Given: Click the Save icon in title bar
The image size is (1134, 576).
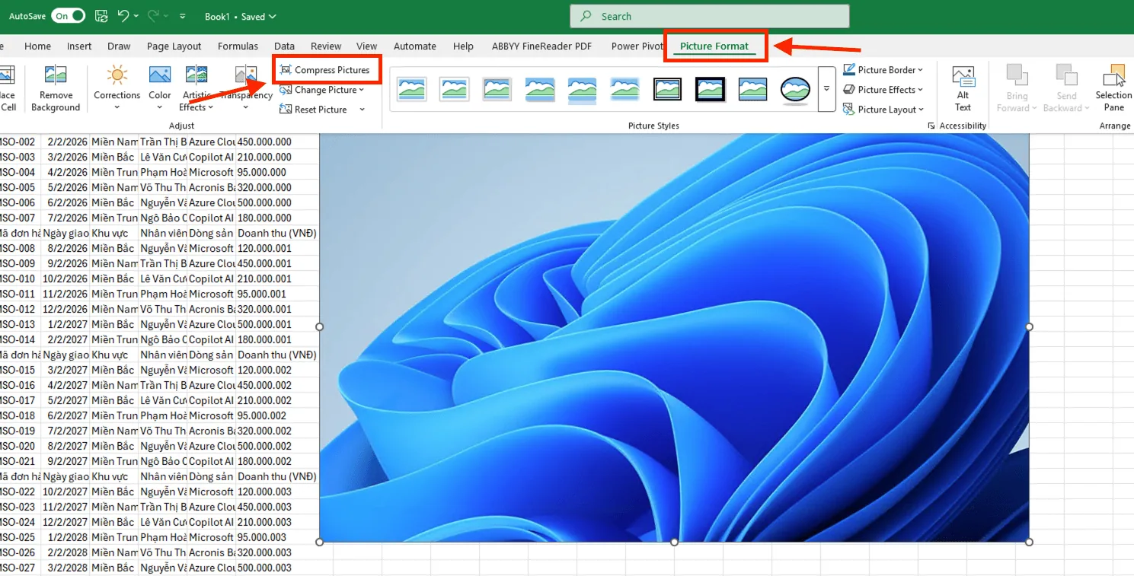Looking at the screenshot, I should [101, 16].
